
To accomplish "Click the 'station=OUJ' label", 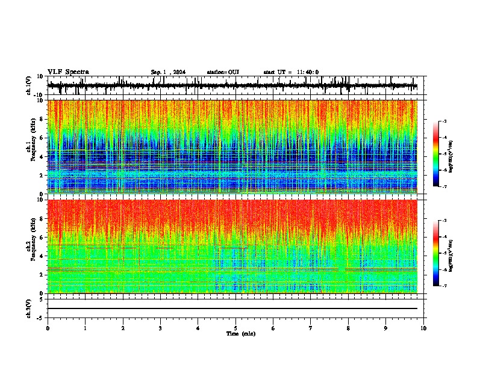I will click(x=223, y=72).
